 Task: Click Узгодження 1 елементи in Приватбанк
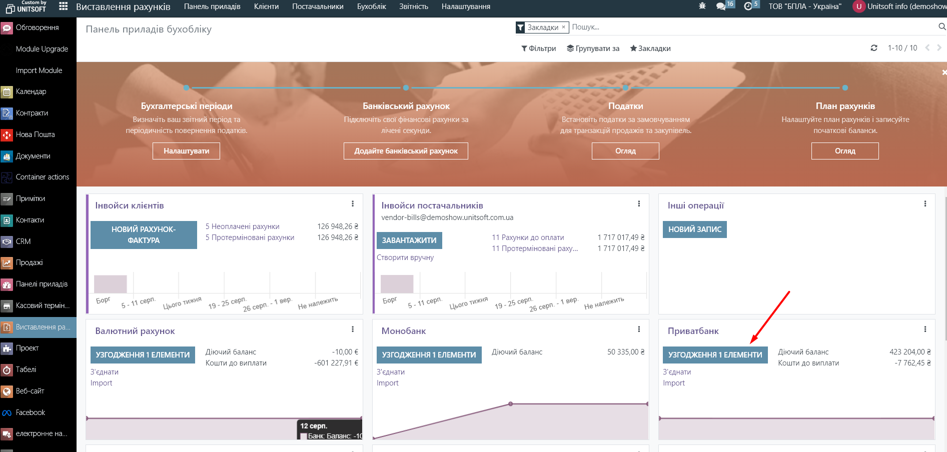(715, 355)
